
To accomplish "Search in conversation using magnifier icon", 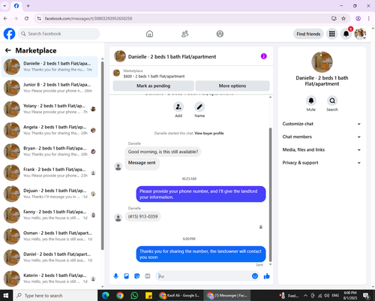I will click(x=332, y=101).
